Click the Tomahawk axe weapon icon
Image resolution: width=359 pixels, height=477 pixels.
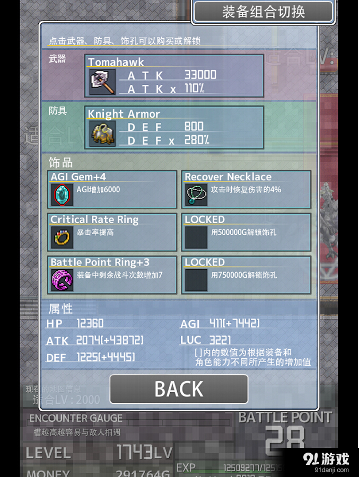[102, 82]
